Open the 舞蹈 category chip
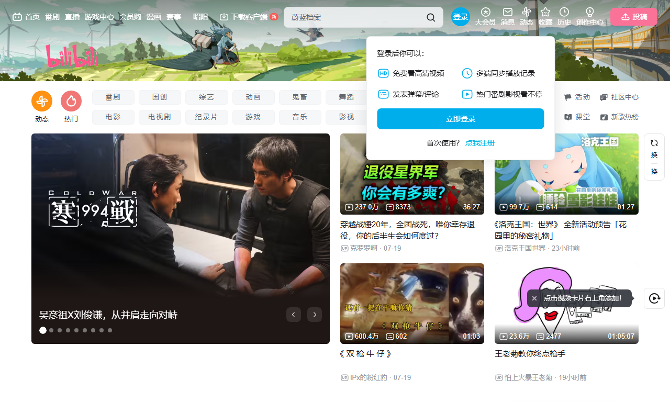Screen dimensions: 670x402 click(x=346, y=97)
